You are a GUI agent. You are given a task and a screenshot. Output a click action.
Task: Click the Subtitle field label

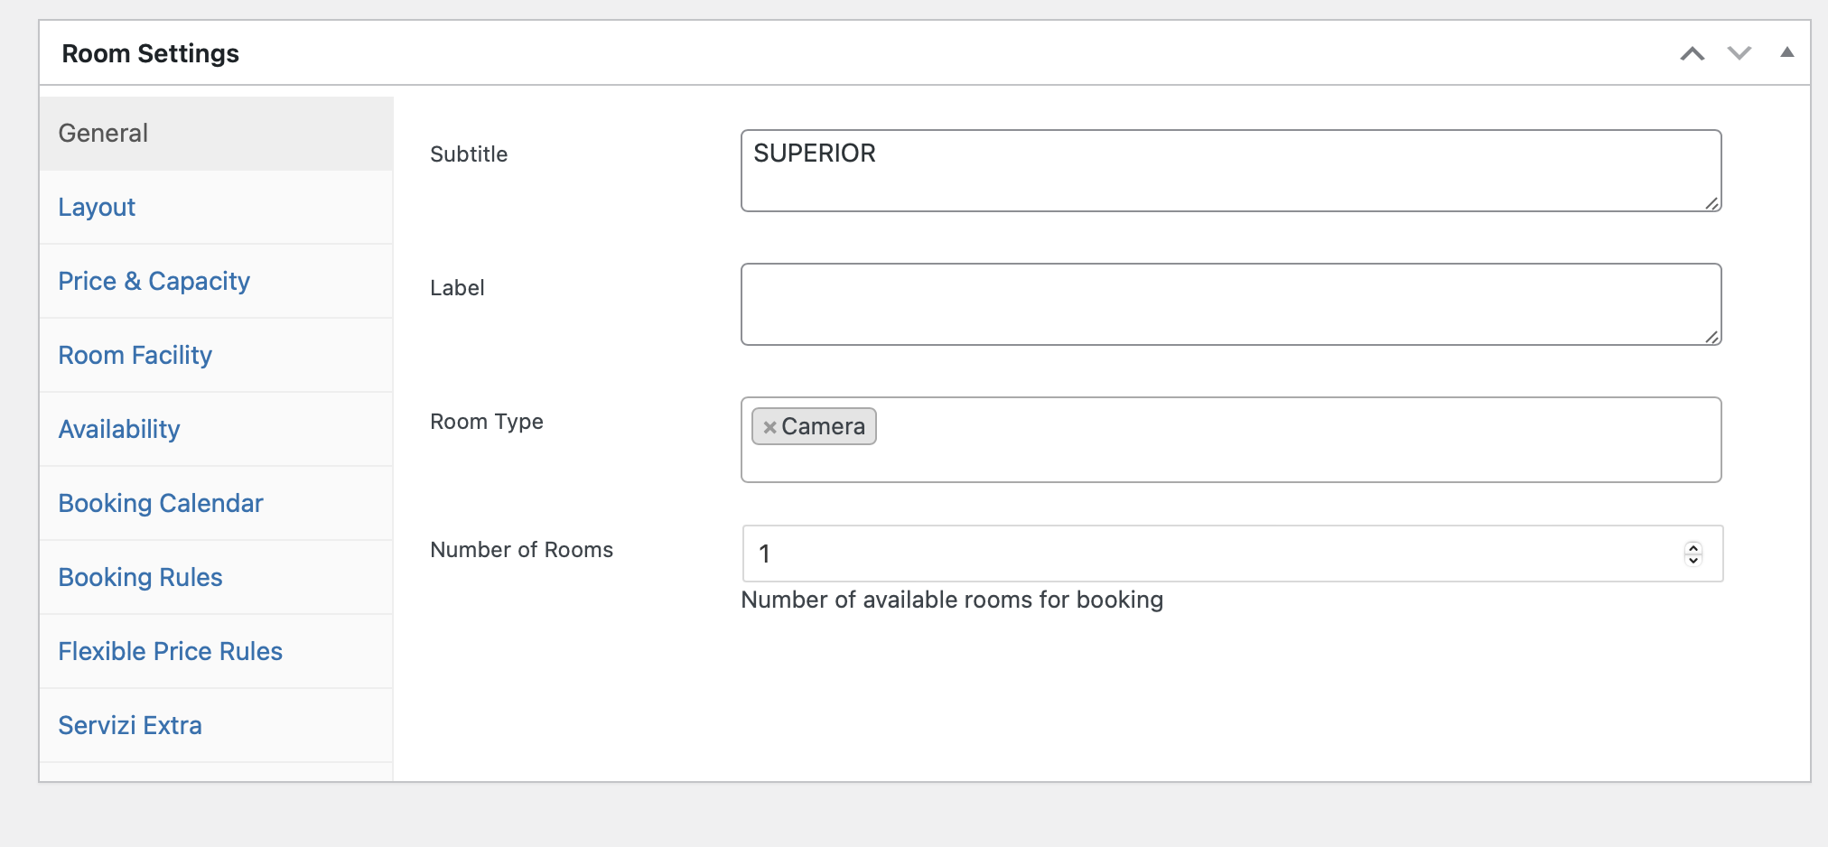(x=469, y=154)
